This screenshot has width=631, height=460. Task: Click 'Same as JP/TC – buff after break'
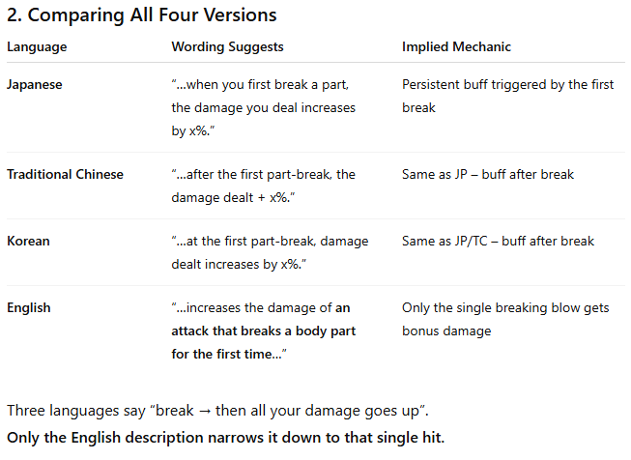(498, 241)
